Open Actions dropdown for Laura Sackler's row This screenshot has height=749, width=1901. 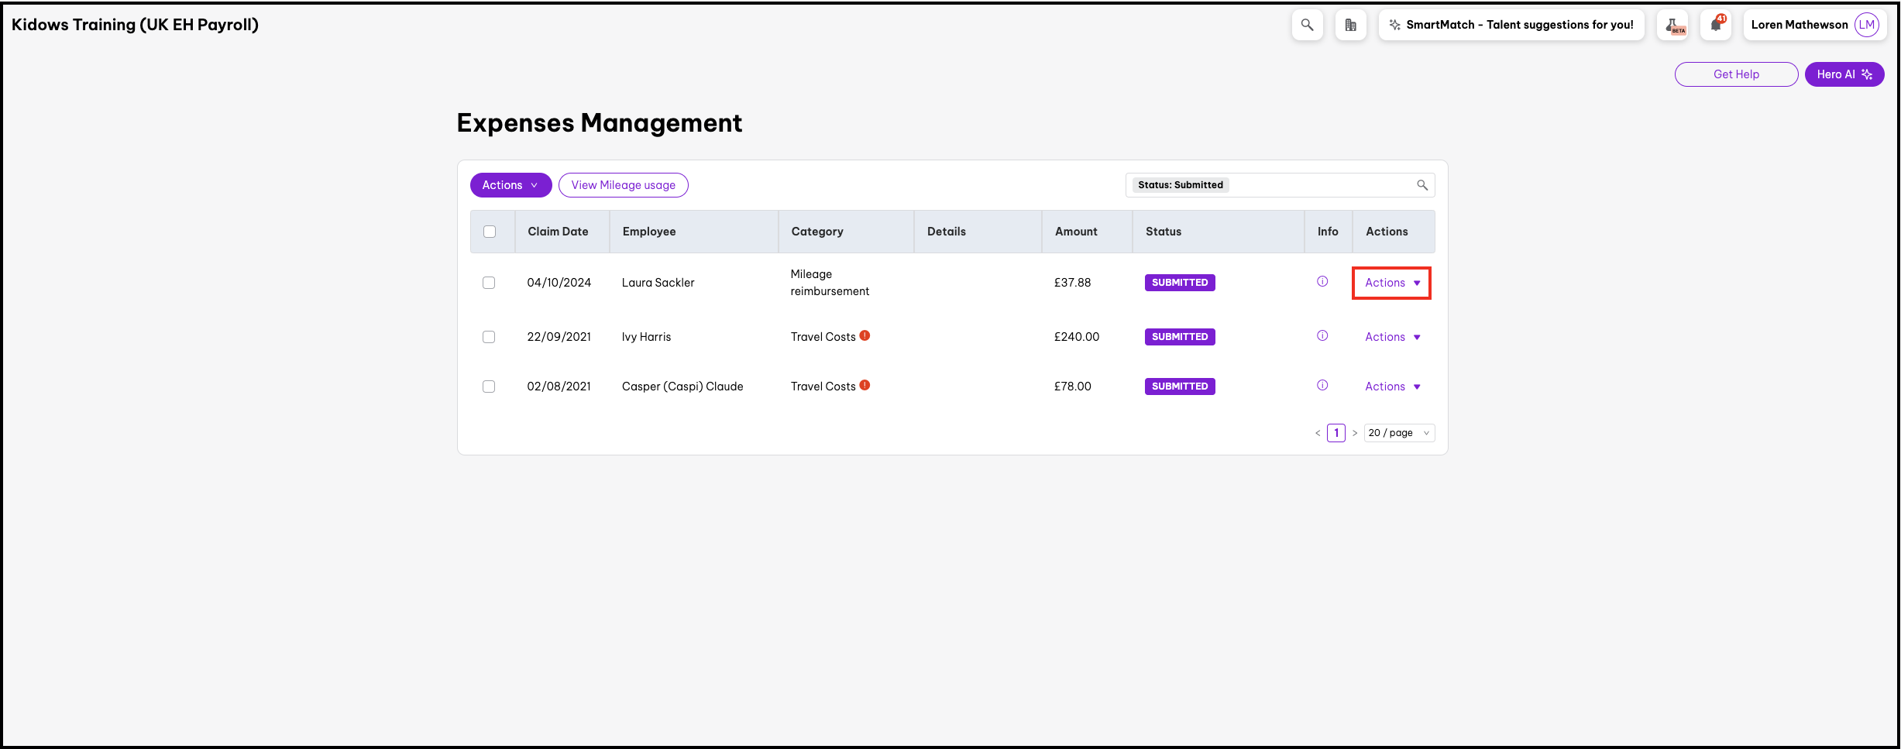[1391, 283]
